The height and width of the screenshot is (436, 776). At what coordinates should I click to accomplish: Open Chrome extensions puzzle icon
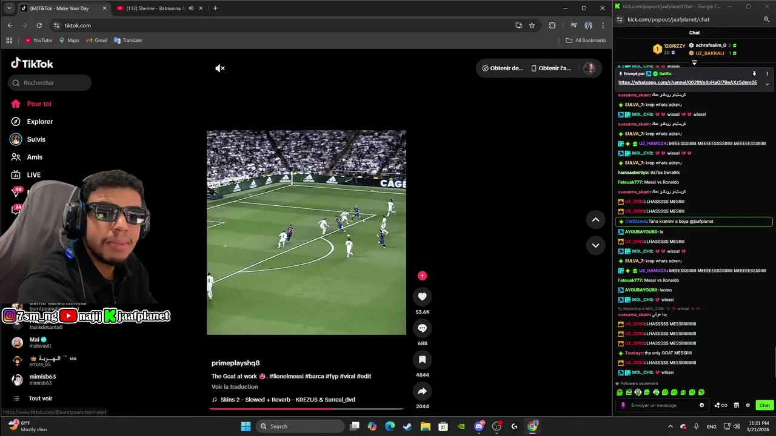(552, 25)
